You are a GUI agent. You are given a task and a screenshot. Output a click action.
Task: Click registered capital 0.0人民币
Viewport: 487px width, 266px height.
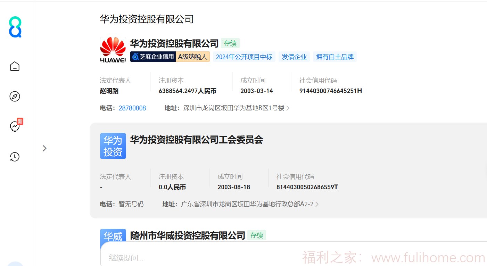[x=172, y=187]
